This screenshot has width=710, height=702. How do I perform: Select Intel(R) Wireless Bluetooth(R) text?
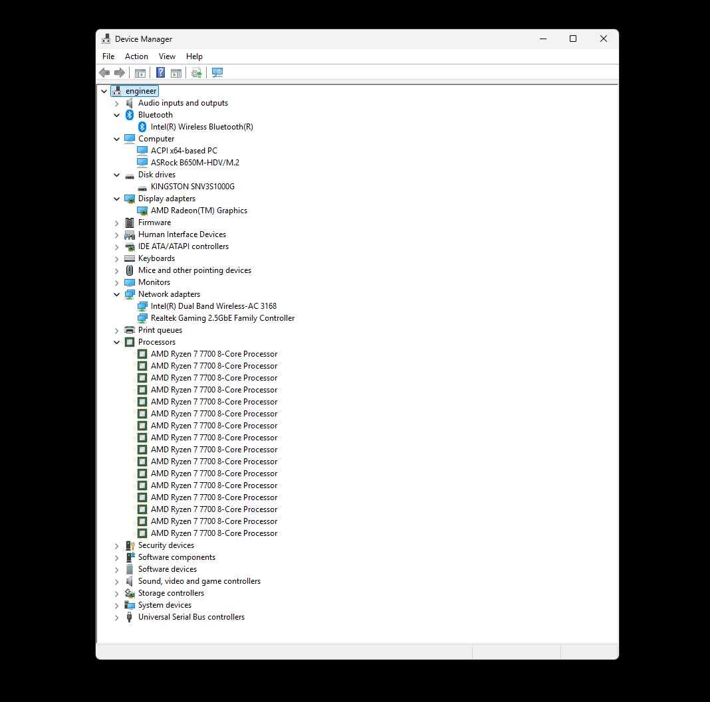(x=202, y=127)
